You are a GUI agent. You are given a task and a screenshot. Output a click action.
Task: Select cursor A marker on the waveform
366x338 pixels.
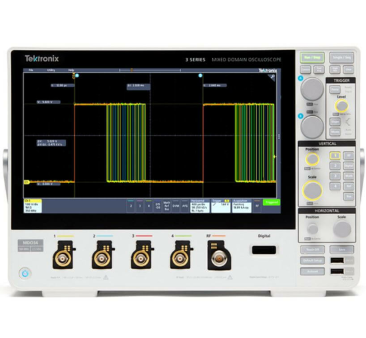77,76
